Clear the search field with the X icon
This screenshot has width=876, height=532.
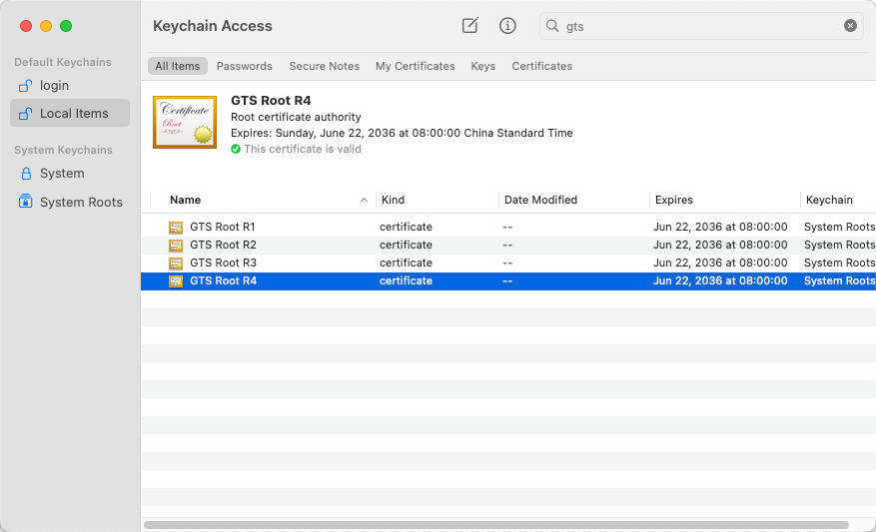coord(850,26)
